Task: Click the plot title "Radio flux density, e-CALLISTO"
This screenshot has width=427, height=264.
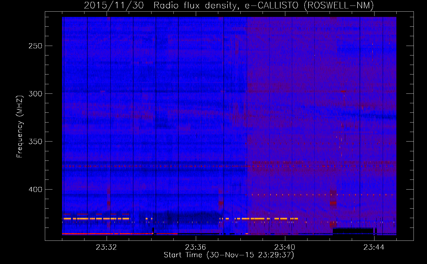Action: (x=226, y=5)
